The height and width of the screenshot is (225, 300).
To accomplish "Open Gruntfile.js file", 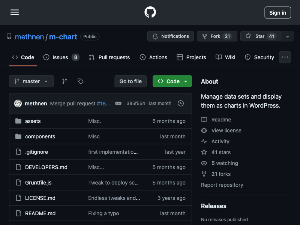I will 38,183.
